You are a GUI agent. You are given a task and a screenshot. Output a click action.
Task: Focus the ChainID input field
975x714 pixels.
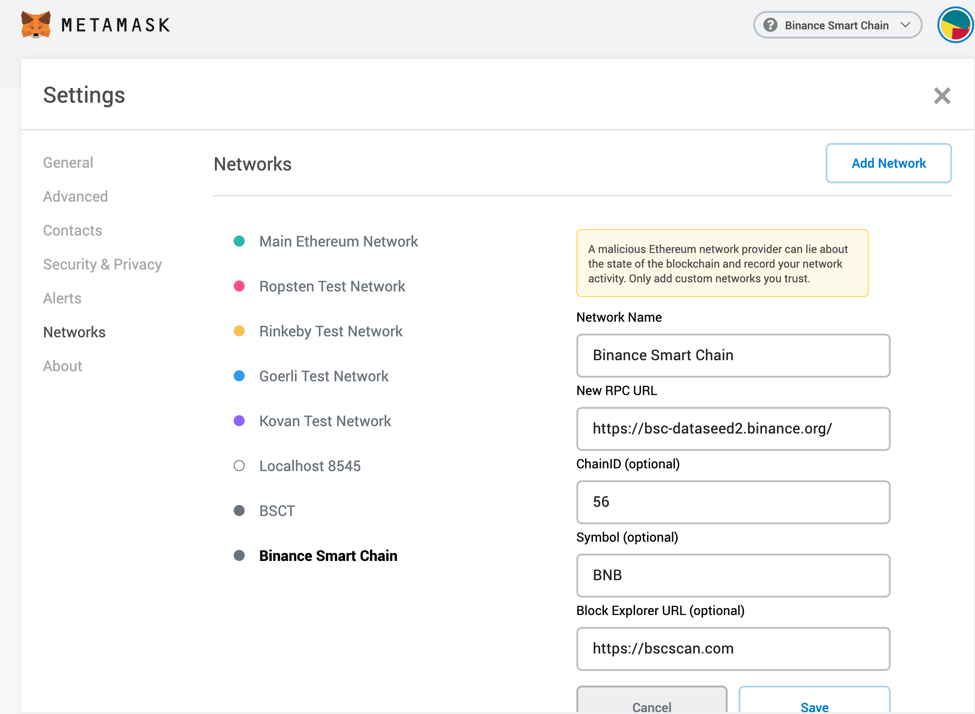[x=733, y=502]
